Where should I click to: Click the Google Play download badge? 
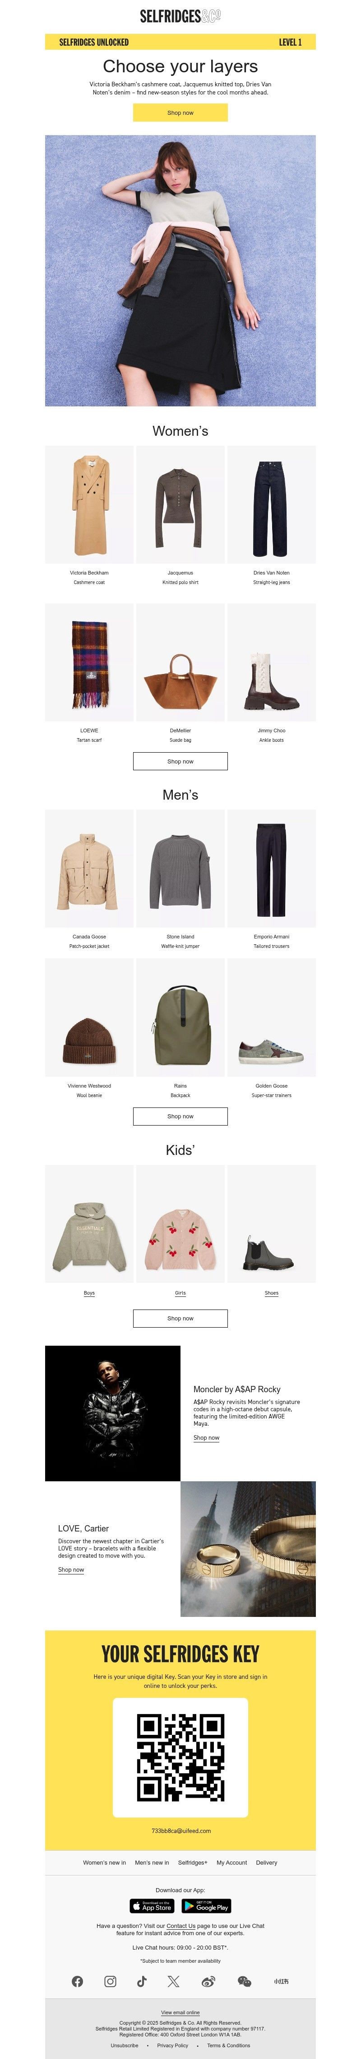(x=206, y=1906)
